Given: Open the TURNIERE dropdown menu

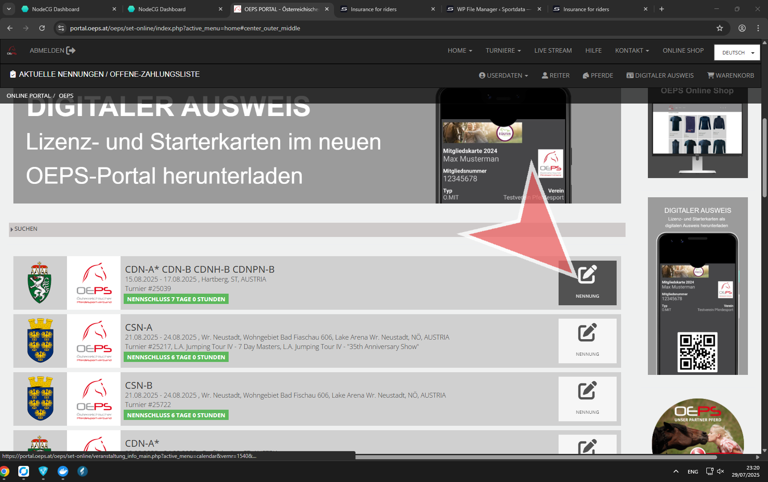Looking at the screenshot, I should pos(503,50).
